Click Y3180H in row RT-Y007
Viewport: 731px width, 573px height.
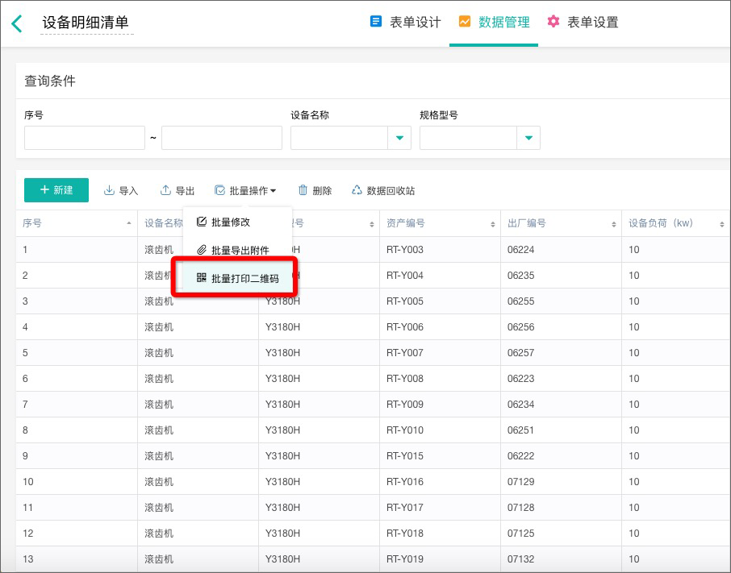pos(282,353)
